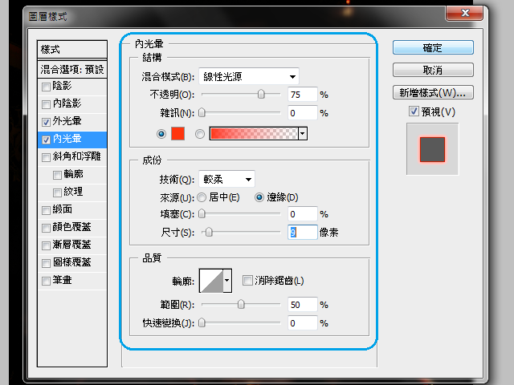Image resolution: width=514 pixels, height=385 pixels.
Task: Choose 居中(E) as glow source
Action: tap(202, 197)
